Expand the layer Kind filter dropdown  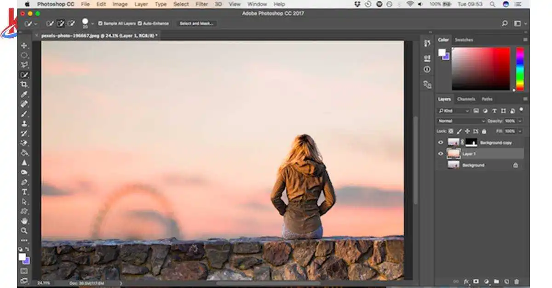(454, 111)
